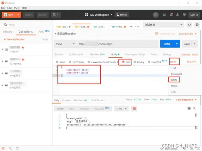Open find and replace icon in status bar
The height and width of the screenshot is (151, 202).
(x=10, y=148)
